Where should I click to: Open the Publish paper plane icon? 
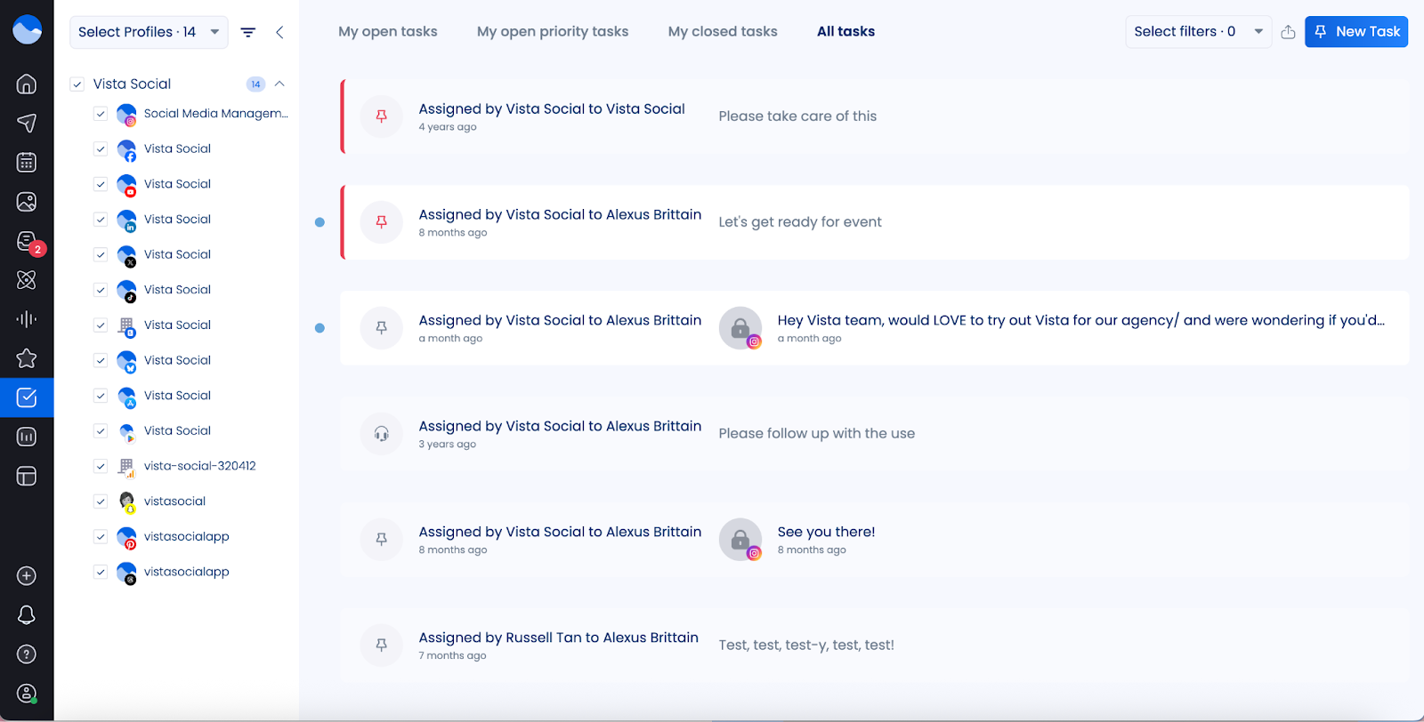click(x=27, y=123)
